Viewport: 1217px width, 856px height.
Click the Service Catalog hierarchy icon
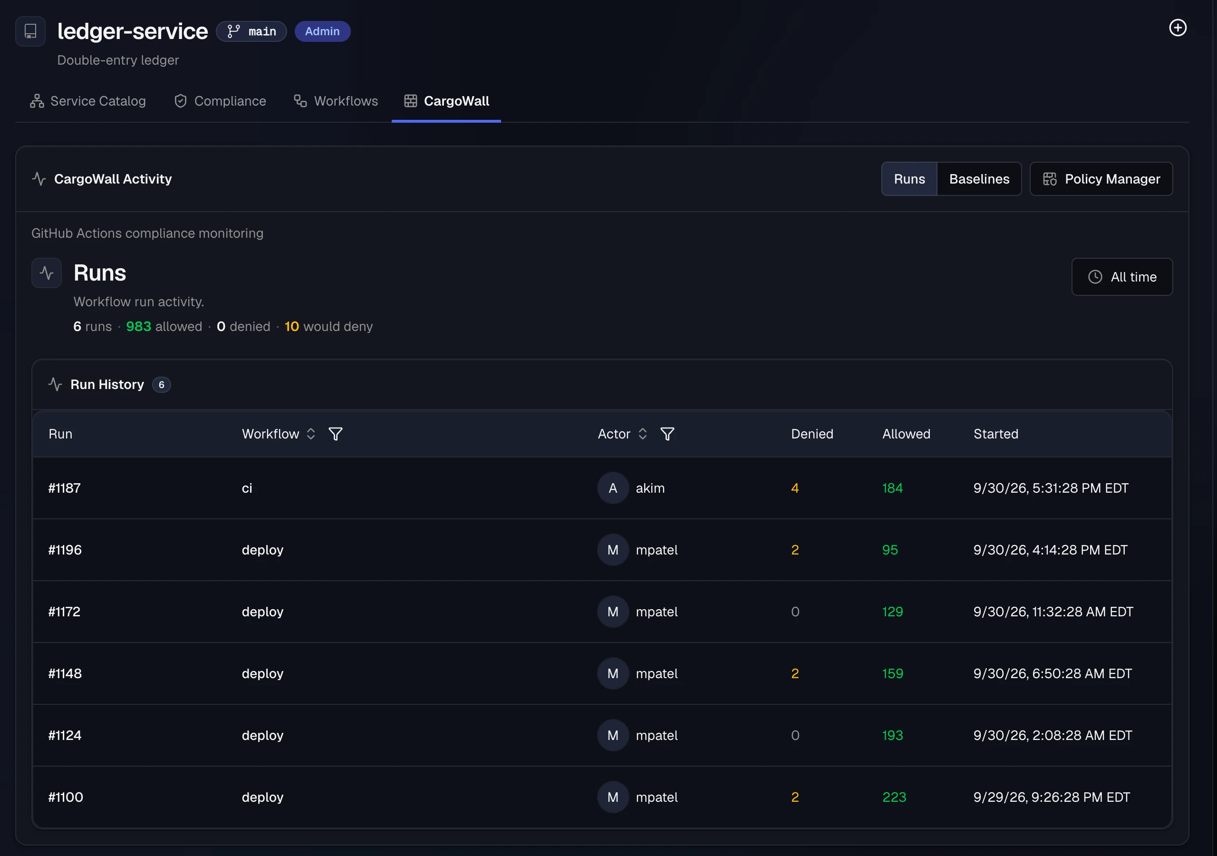[37, 101]
